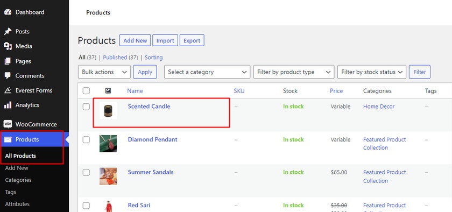Click Apply next to Bulk actions

point(145,72)
